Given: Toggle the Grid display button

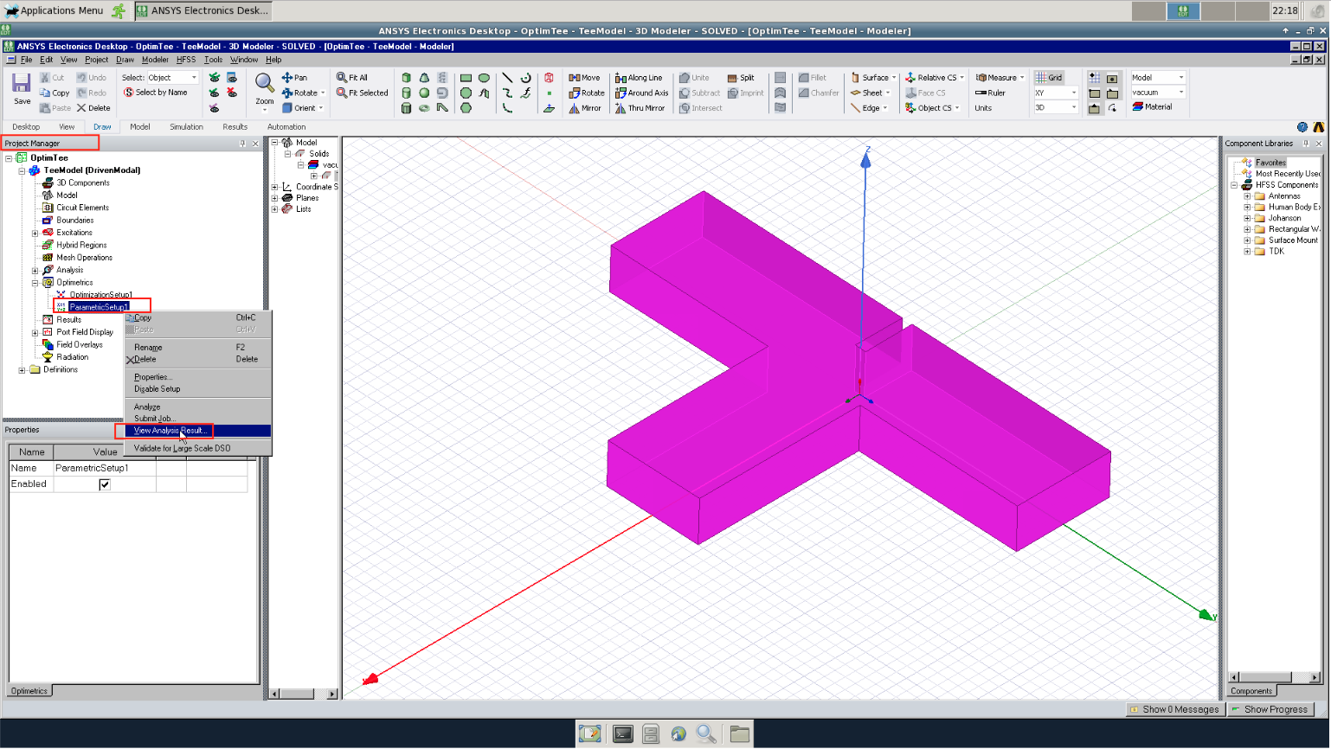Looking at the screenshot, I should pos(1049,78).
